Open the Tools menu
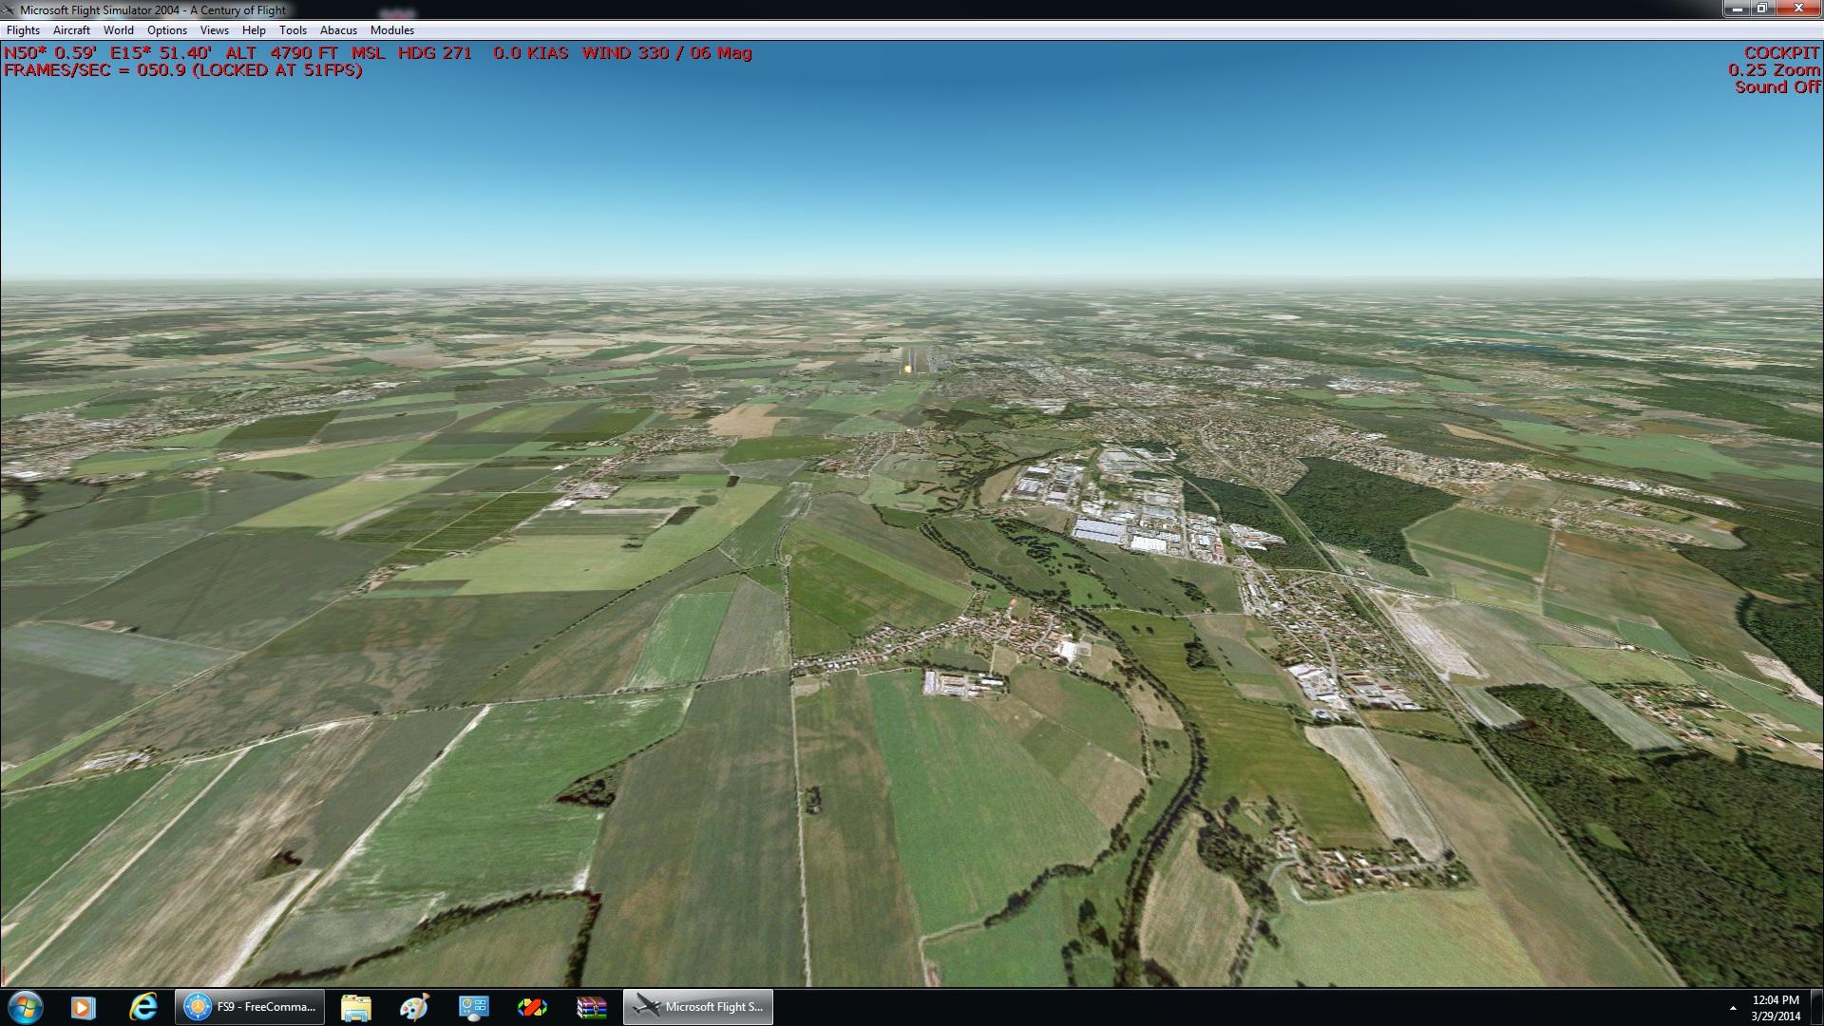 pos(293,30)
